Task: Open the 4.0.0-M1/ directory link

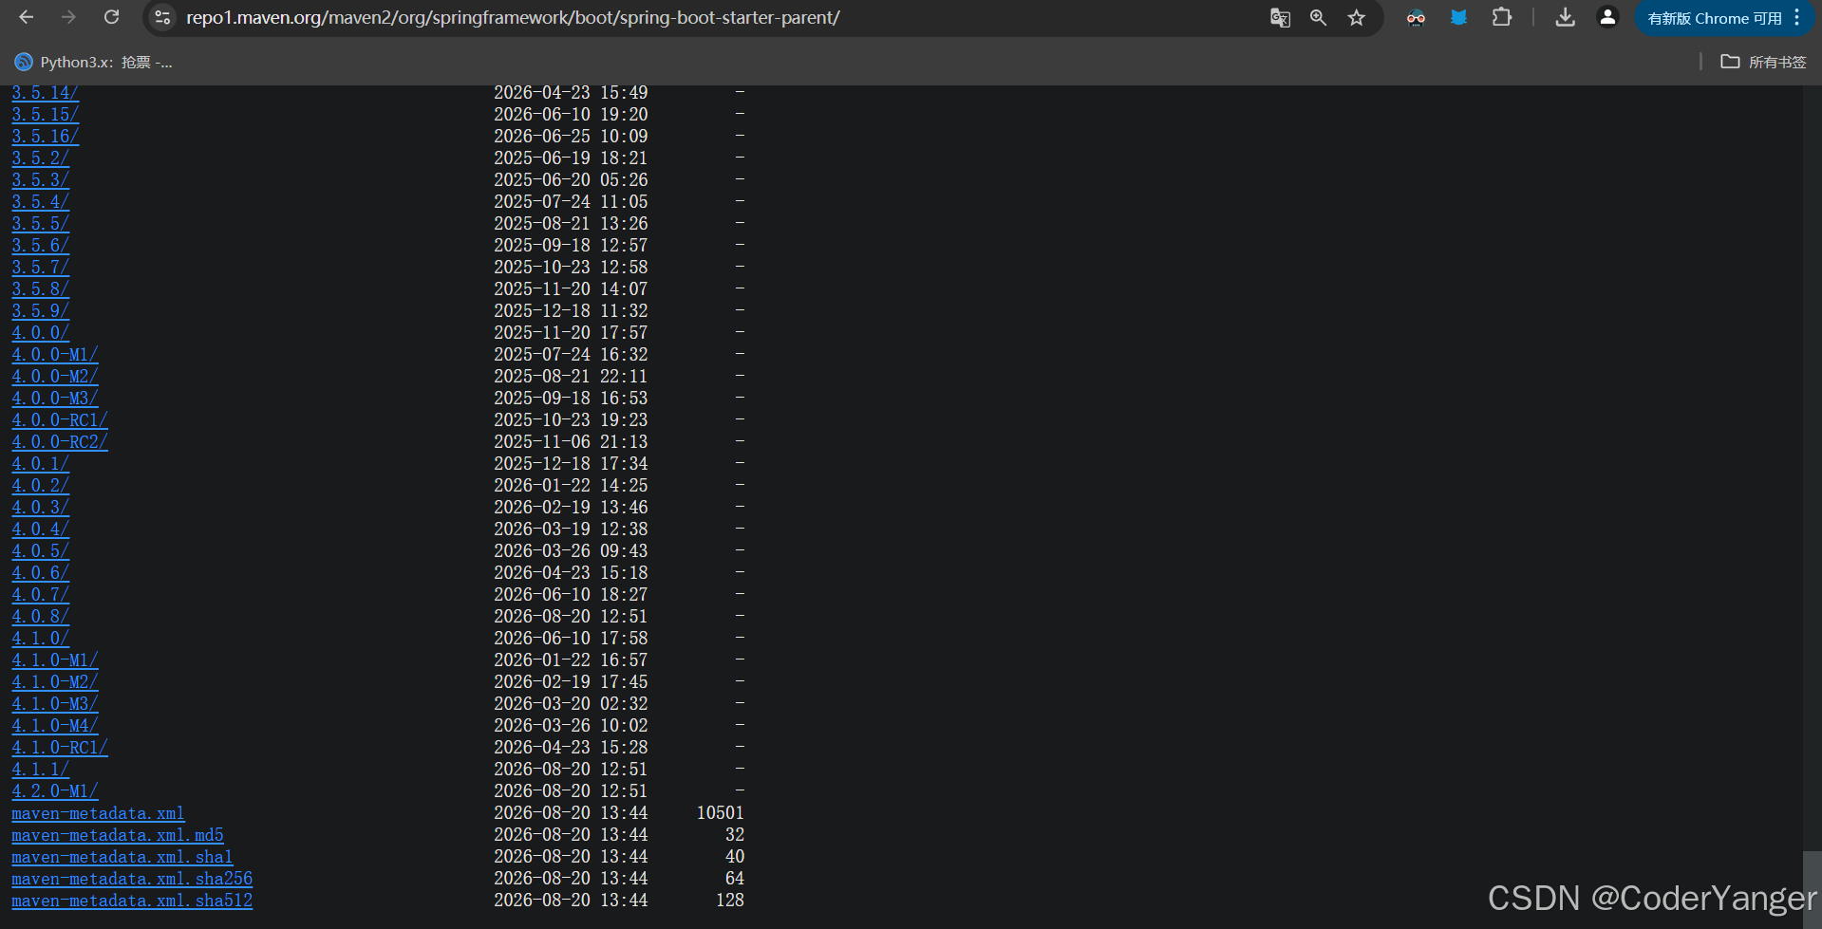Action: coord(55,354)
